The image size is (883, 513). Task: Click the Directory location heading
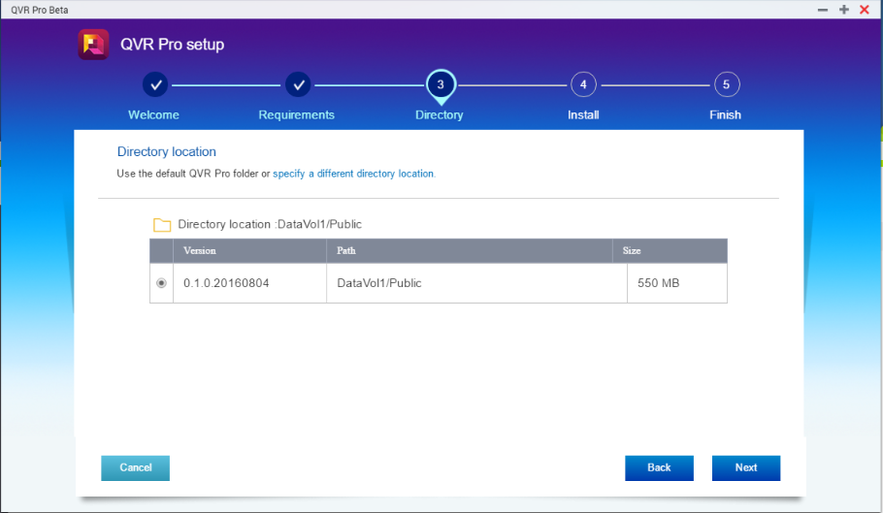(x=167, y=152)
